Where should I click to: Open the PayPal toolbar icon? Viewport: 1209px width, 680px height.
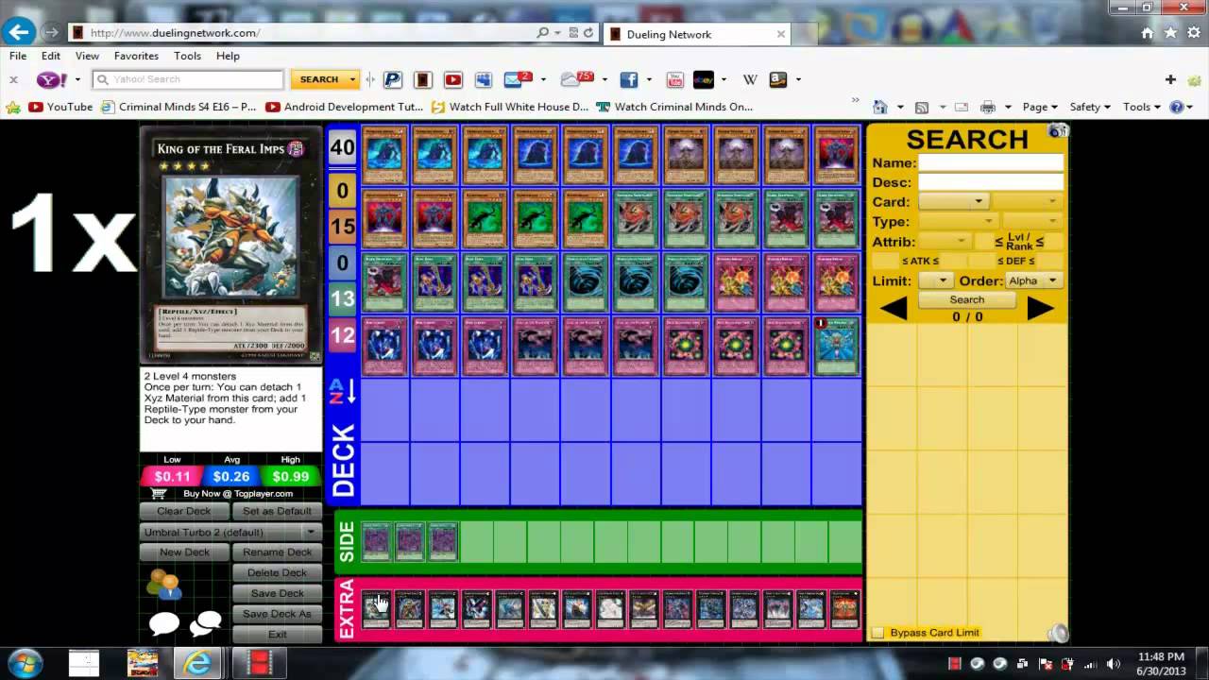click(393, 80)
